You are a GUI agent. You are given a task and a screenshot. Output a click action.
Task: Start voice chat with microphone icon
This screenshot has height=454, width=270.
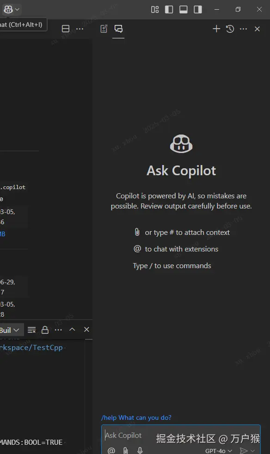[140, 450]
